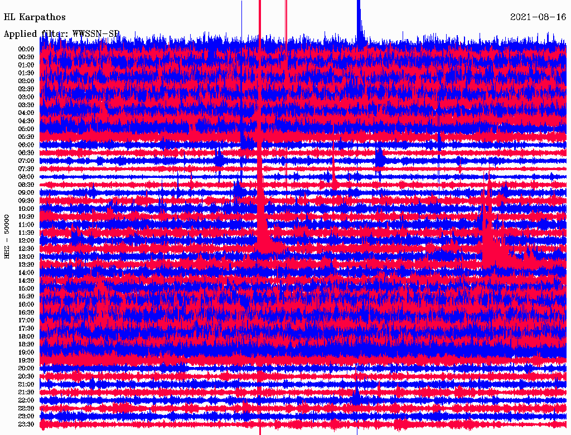Select the 19:30 time label
This screenshot has width=571, height=435.
point(26,361)
